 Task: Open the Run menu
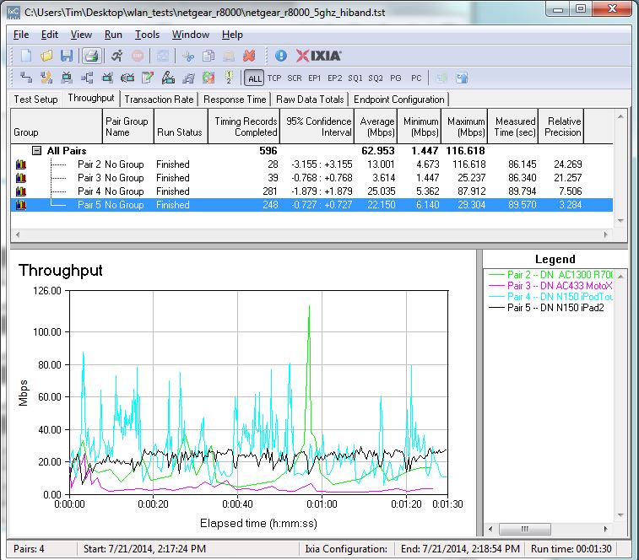point(113,35)
